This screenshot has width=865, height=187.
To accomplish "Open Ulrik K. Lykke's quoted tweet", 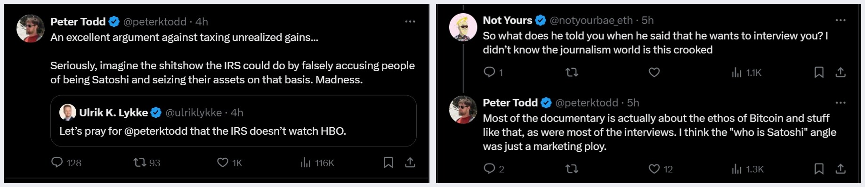I will pos(234,121).
